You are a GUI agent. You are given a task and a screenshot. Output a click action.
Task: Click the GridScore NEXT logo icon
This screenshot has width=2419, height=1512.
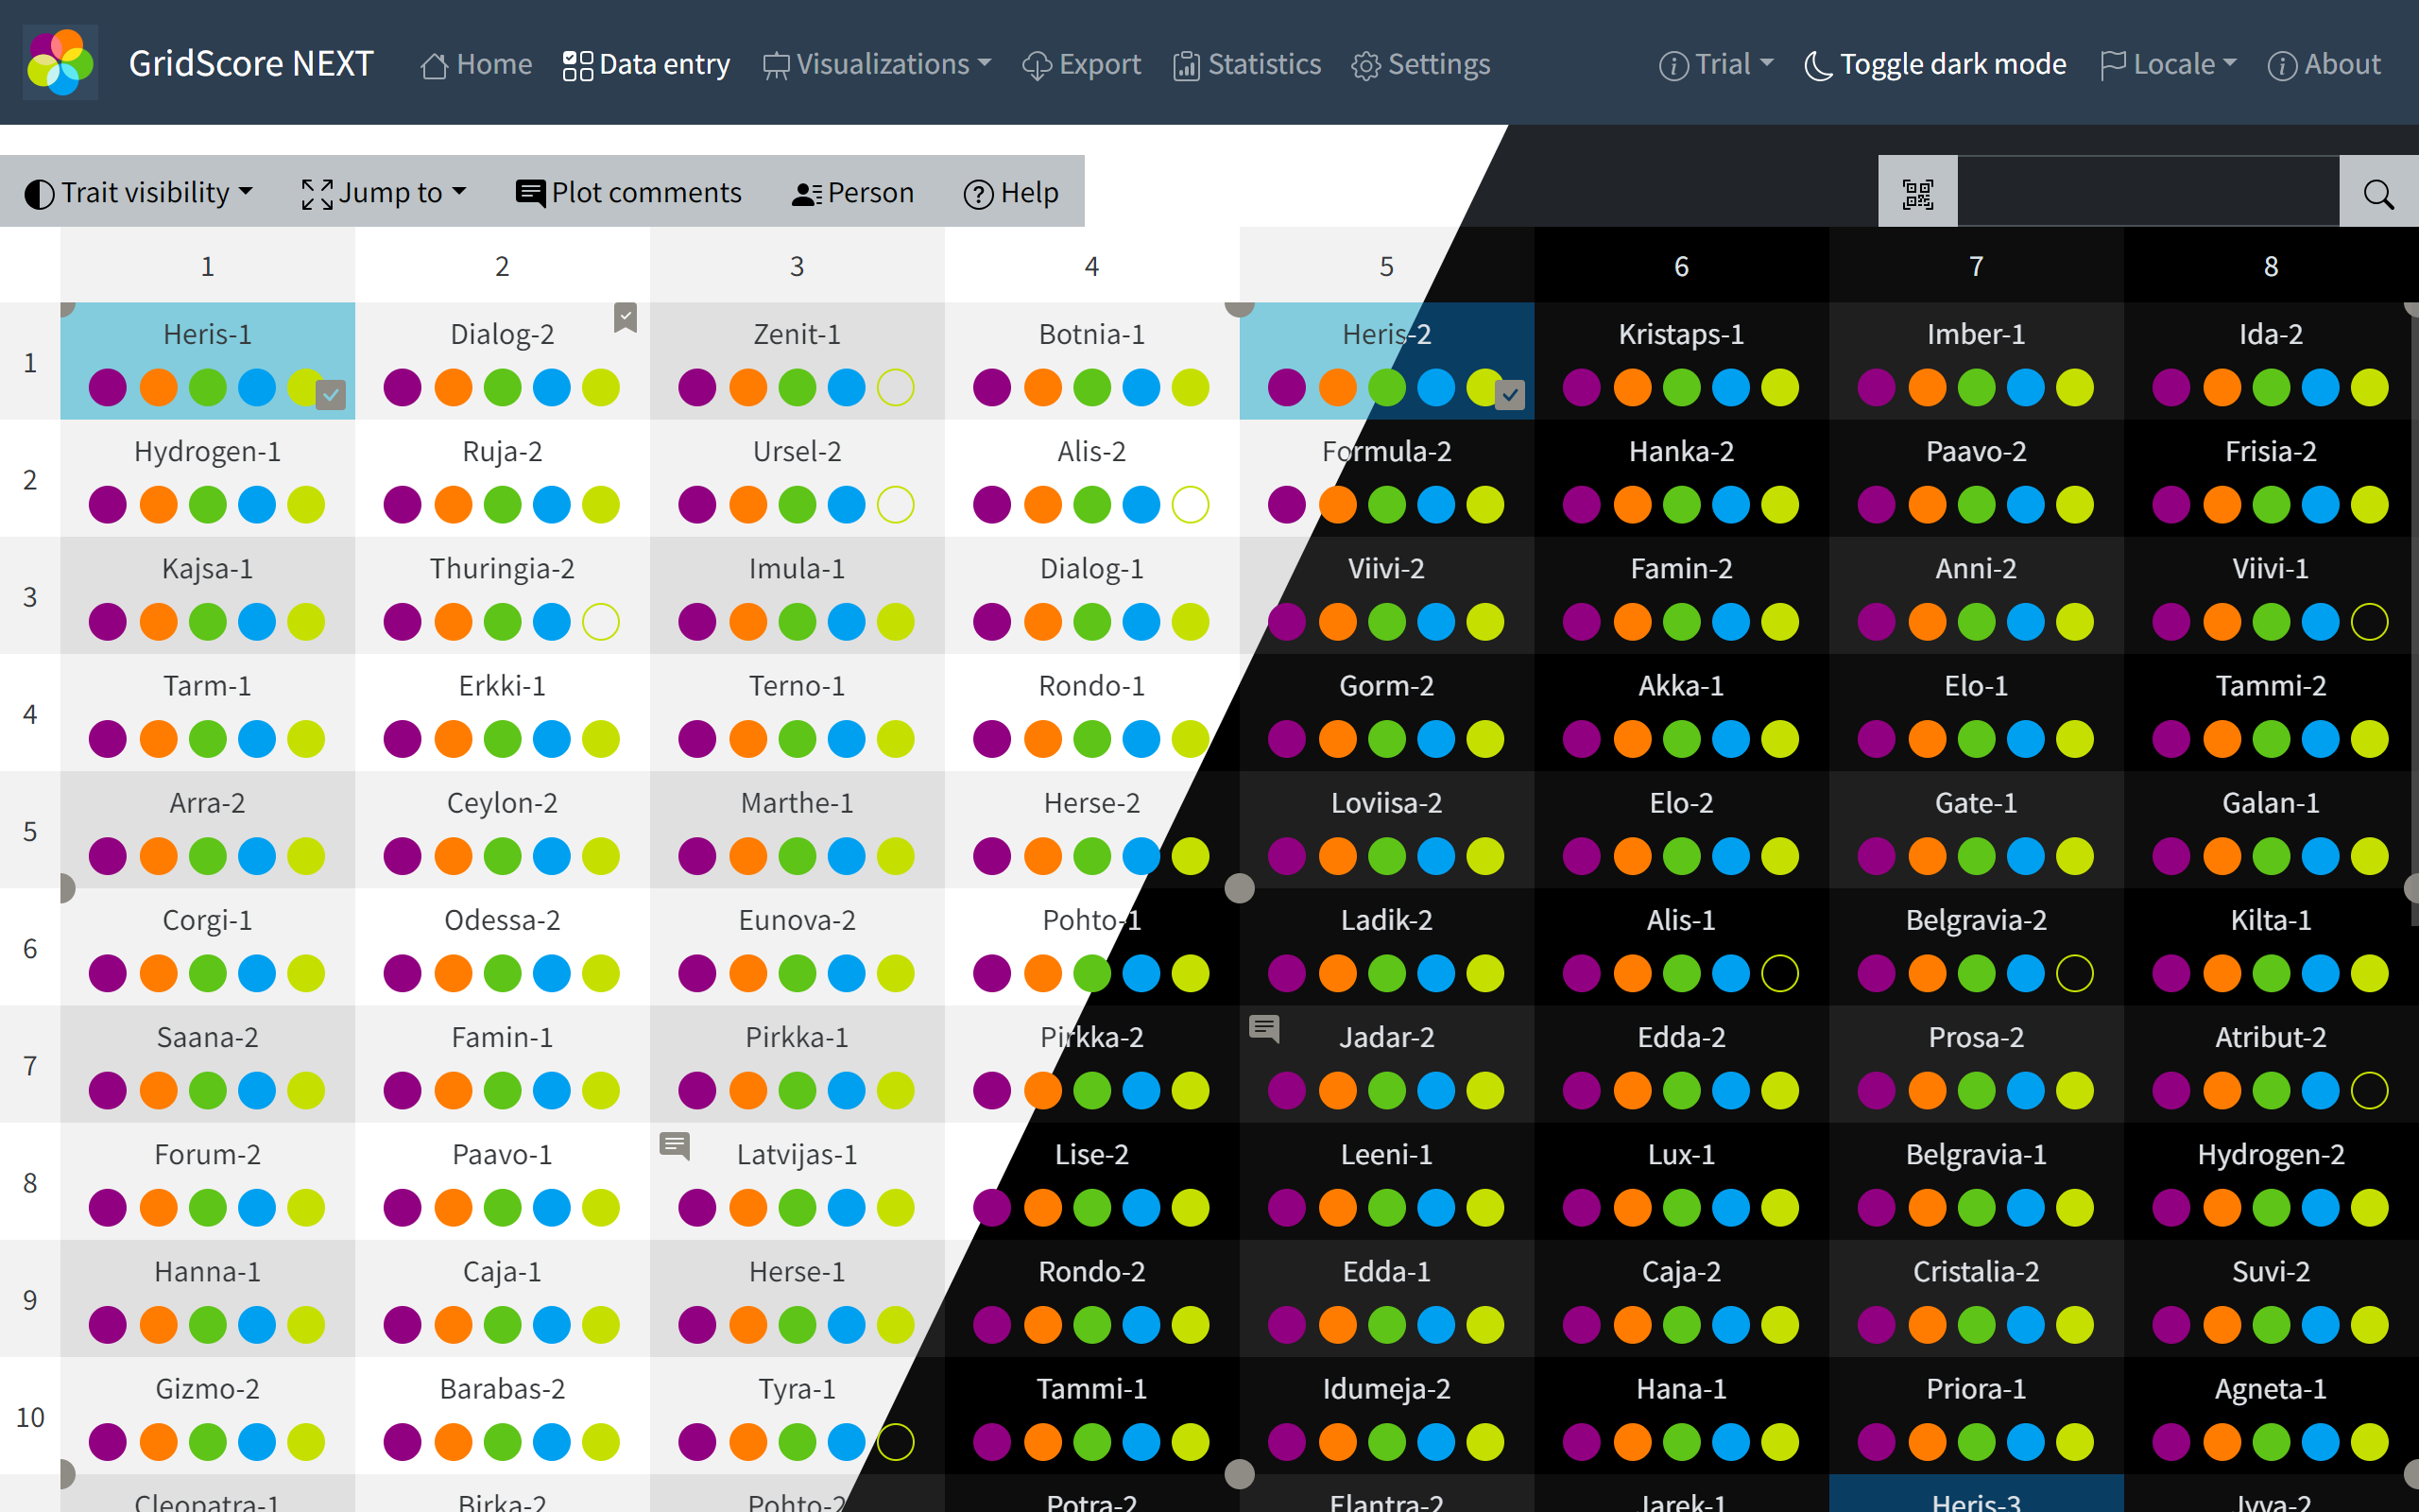60,62
